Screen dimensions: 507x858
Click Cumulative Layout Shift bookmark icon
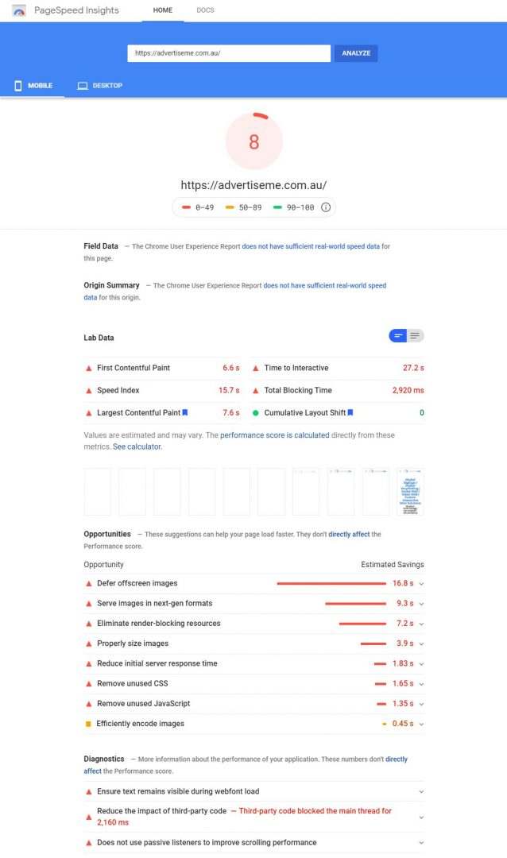350,412
